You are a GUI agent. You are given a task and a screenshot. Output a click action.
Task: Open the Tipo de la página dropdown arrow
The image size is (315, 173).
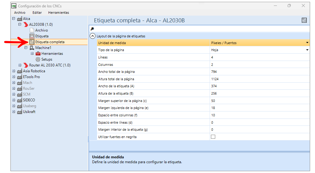[307, 50]
